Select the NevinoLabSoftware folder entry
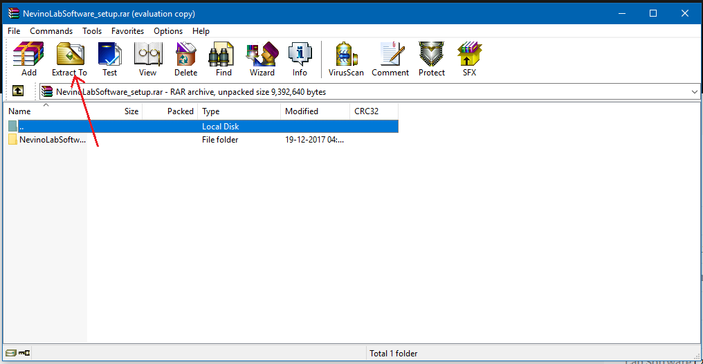The width and height of the screenshot is (703, 364). point(52,140)
